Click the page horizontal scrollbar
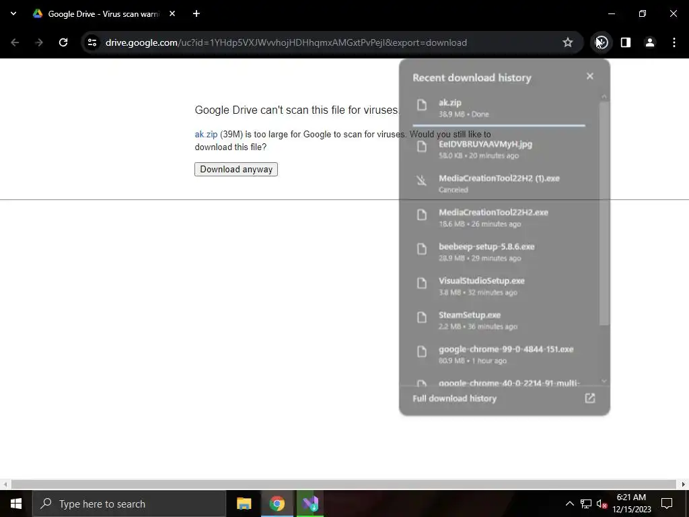 click(344, 484)
